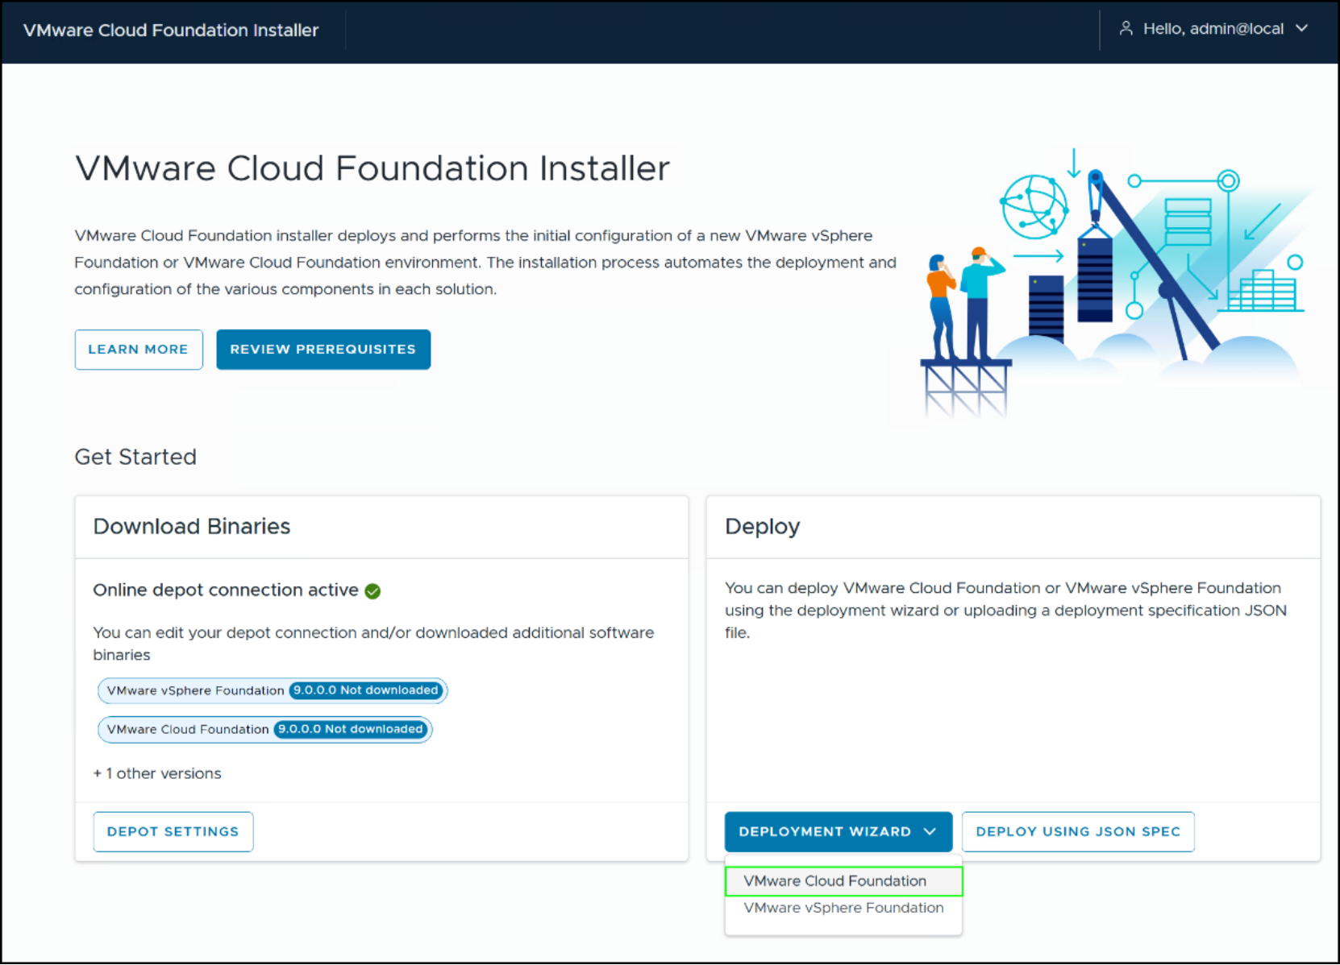Click the VMware Cloud Foundation Installer header title
The height and width of the screenshot is (965, 1340).
tap(171, 30)
